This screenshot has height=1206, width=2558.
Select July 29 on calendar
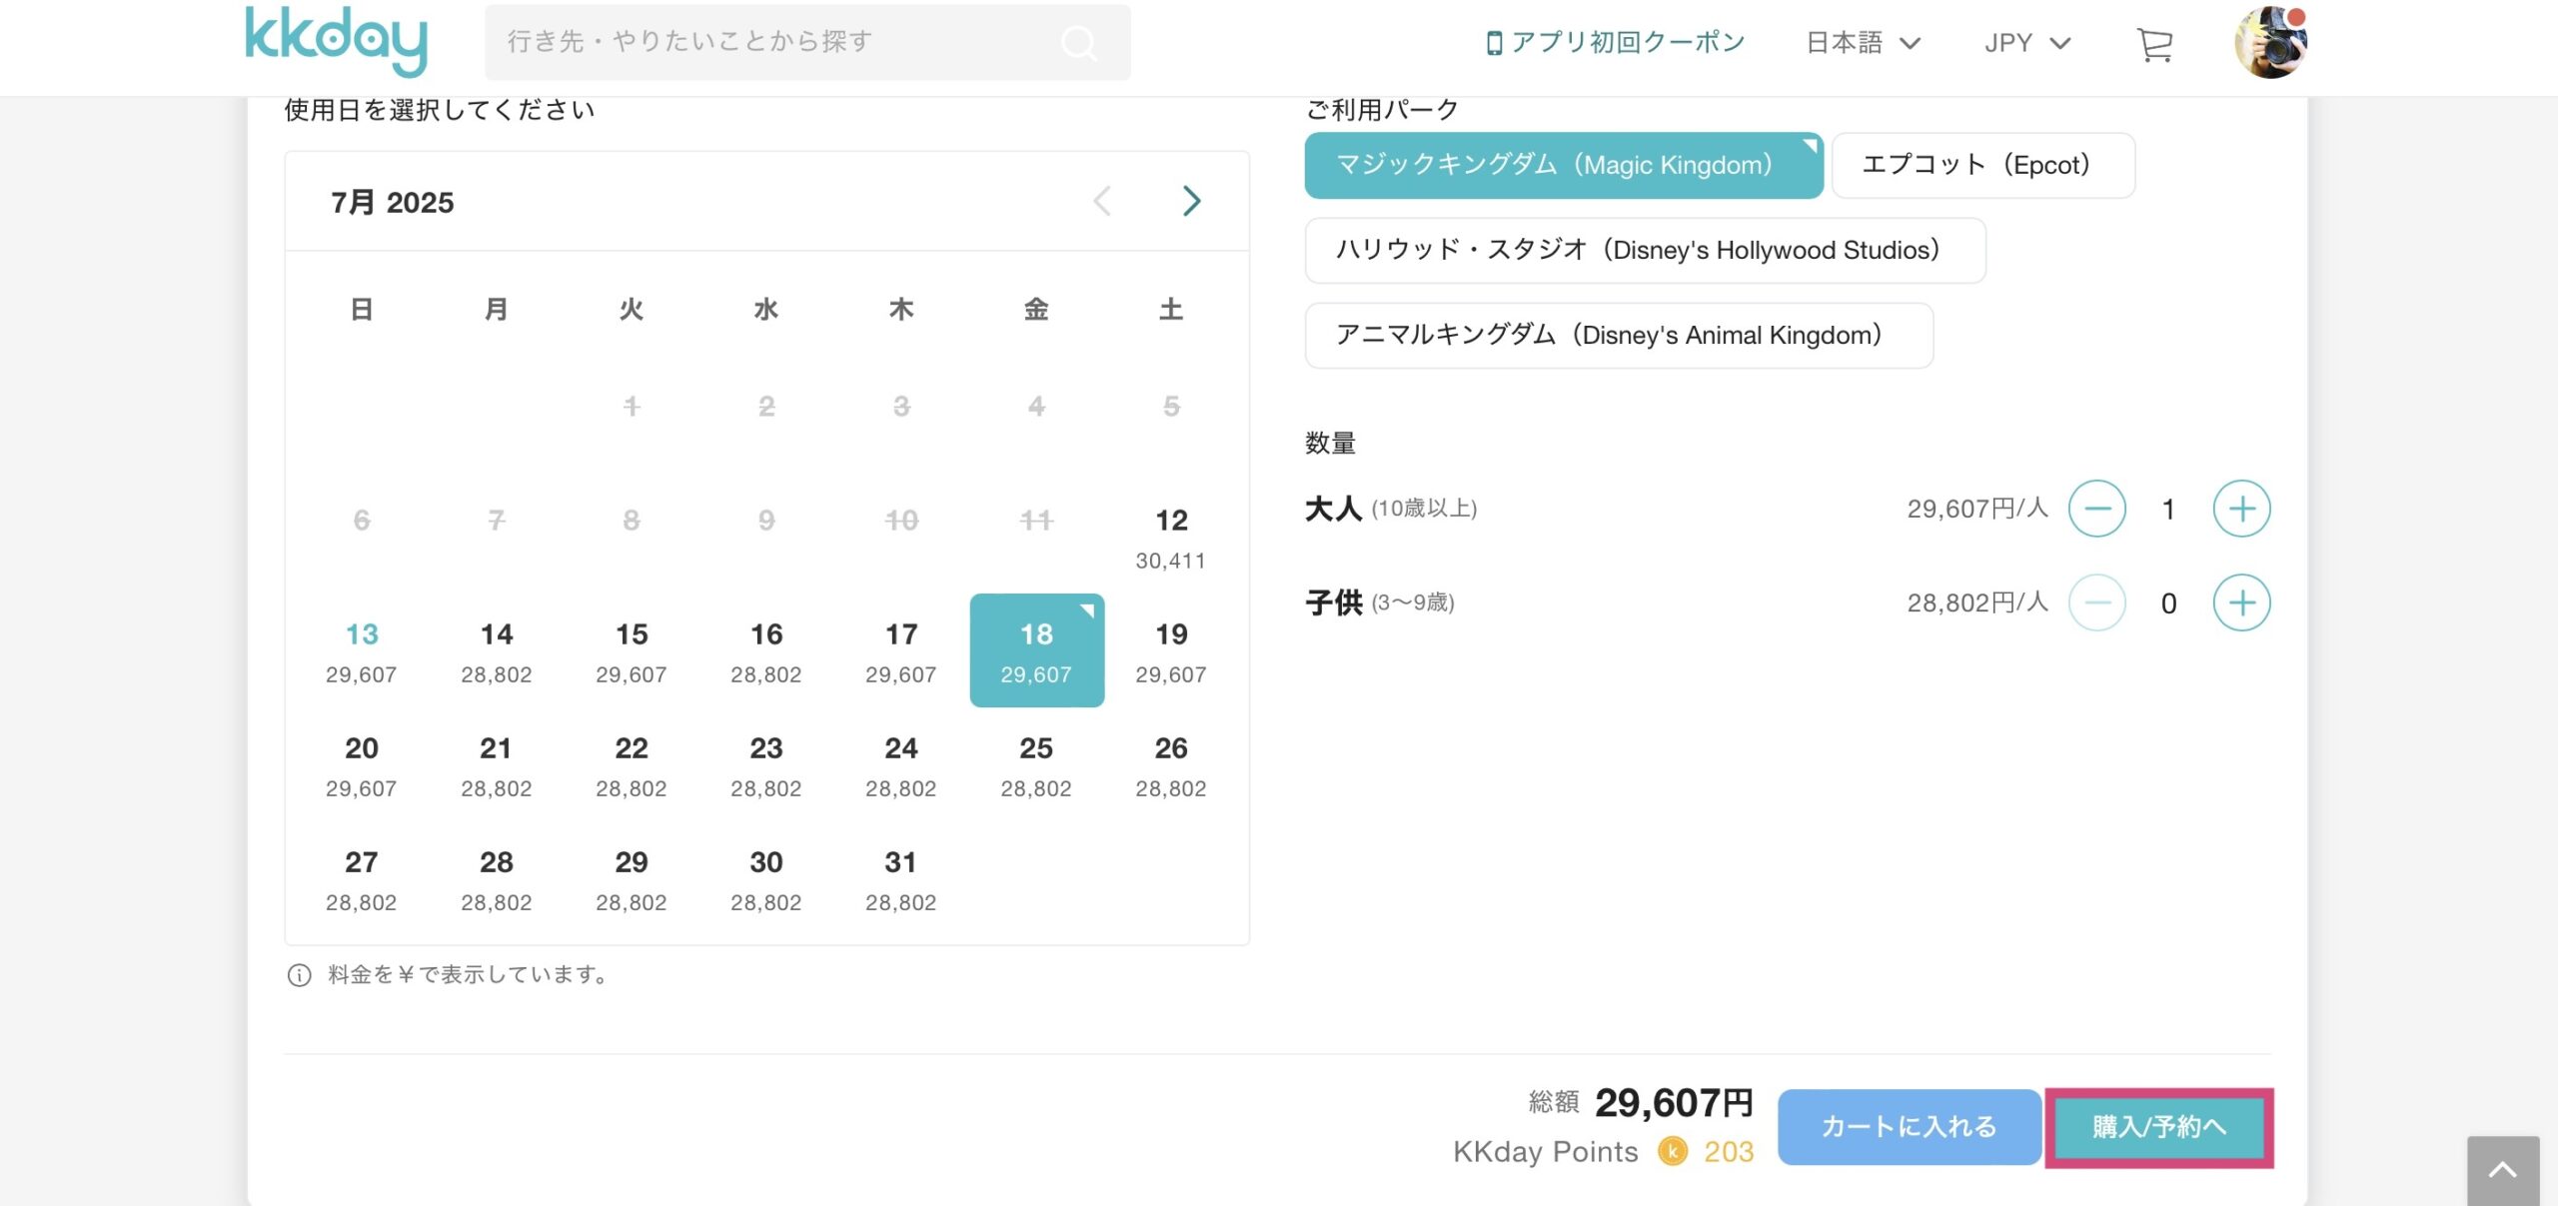coord(632,879)
